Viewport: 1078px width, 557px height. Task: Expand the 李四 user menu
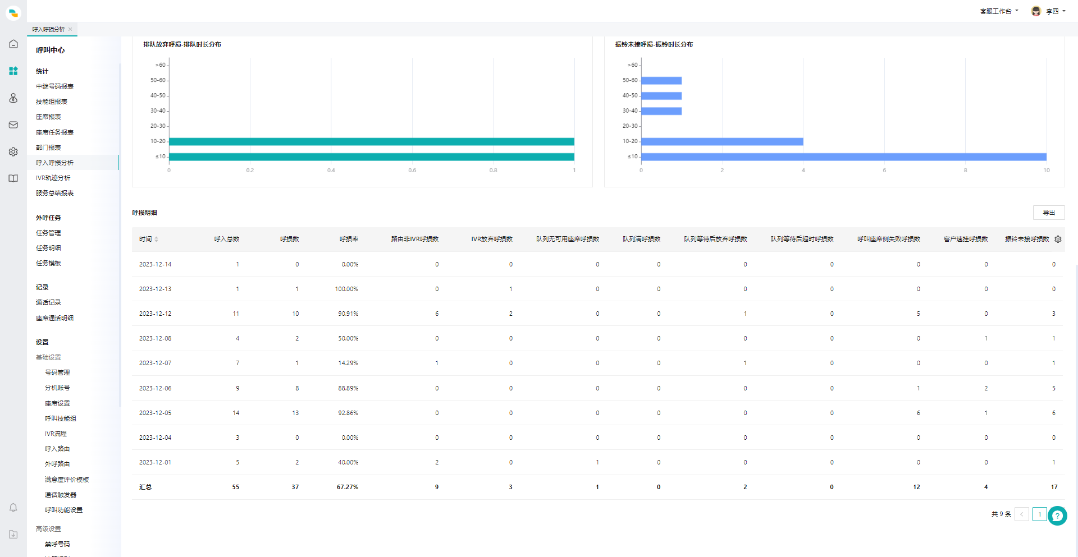tap(1056, 11)
